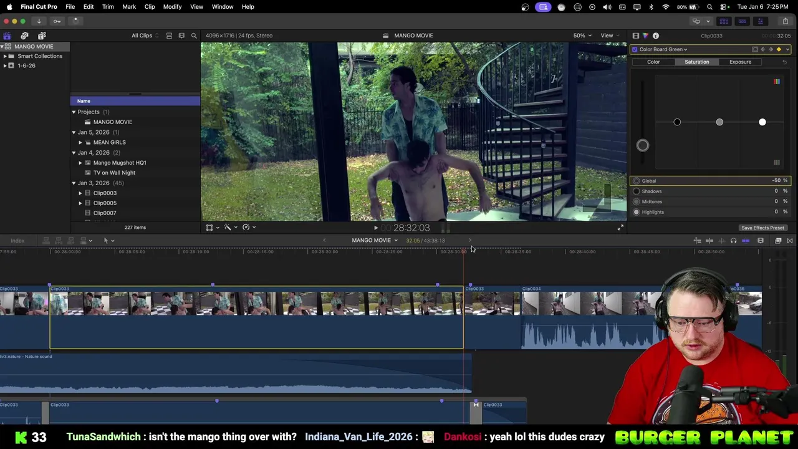Reset the color board with curved arrow
The image size is (798, 449).
(784, 62)
